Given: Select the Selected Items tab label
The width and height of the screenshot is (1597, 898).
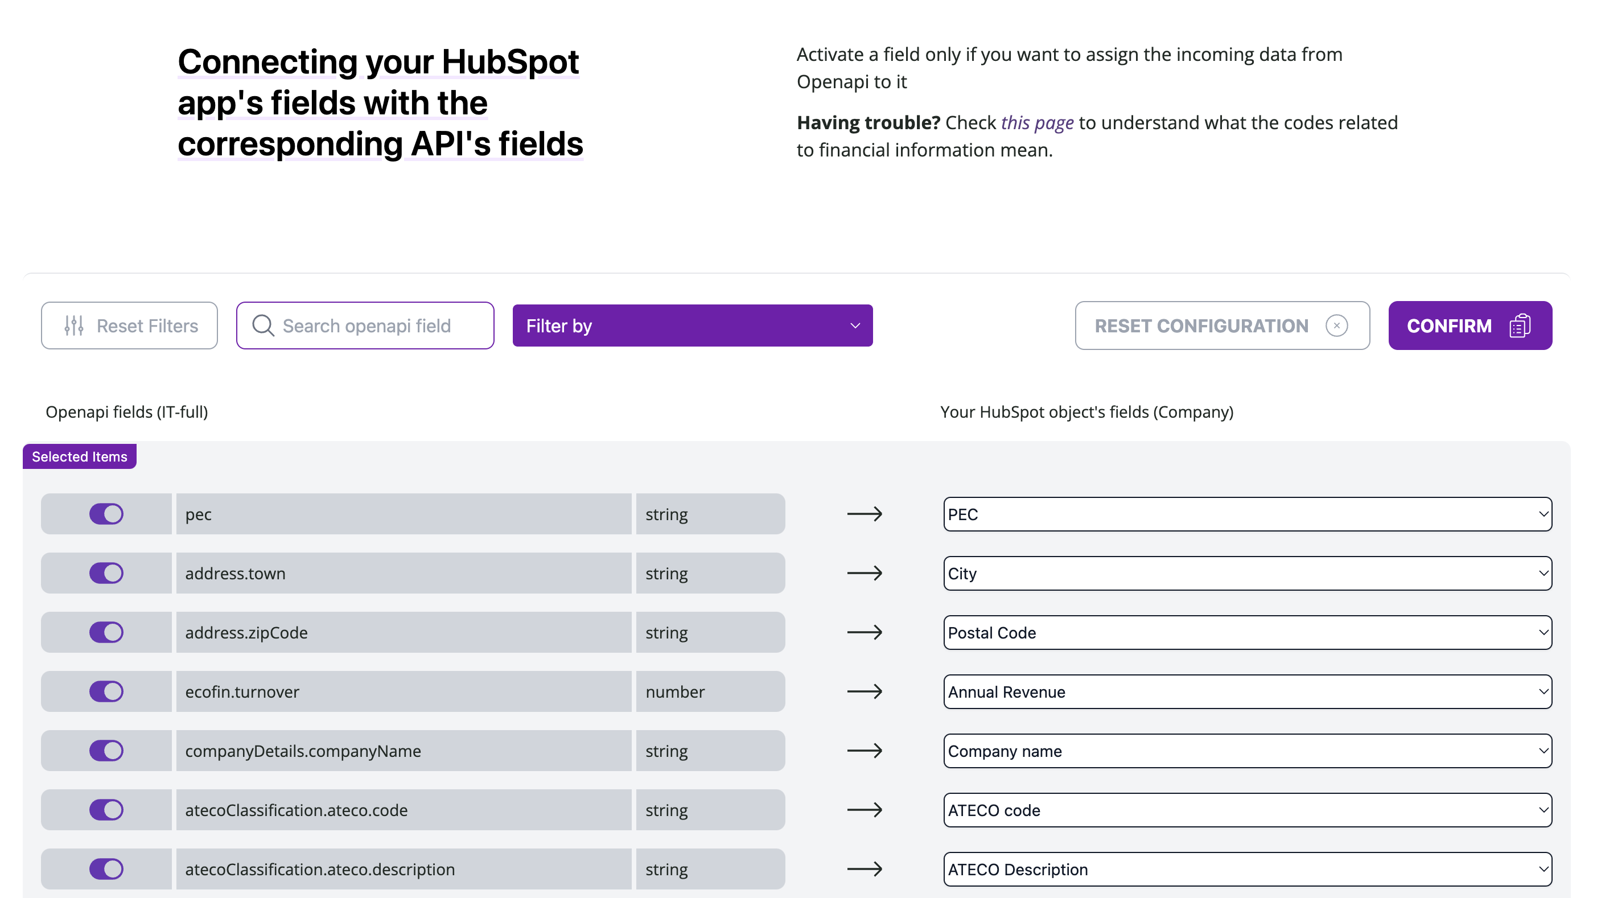Looking at the screenshot, I should pyautogui.click(x=79, y=456).
